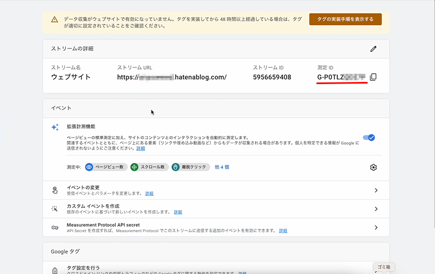Turn off the 拡張計測機能 toggle switch

(x=369, y=138)
